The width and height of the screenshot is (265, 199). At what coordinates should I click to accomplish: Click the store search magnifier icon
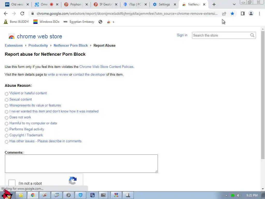click(252, 35)
